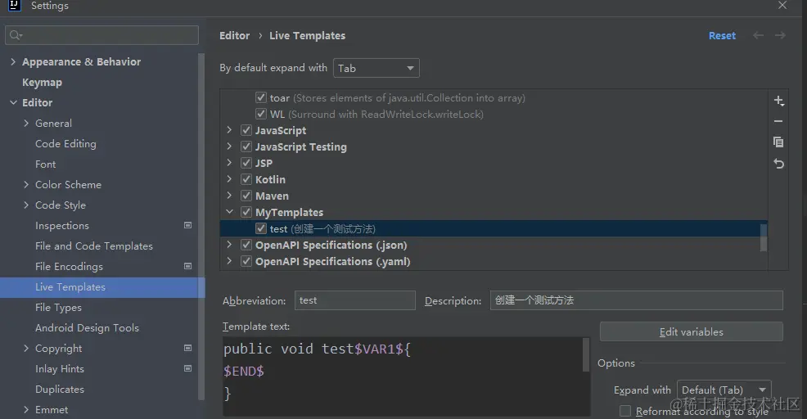
Task: Open File Types settings page
Action: click(58, 308)
